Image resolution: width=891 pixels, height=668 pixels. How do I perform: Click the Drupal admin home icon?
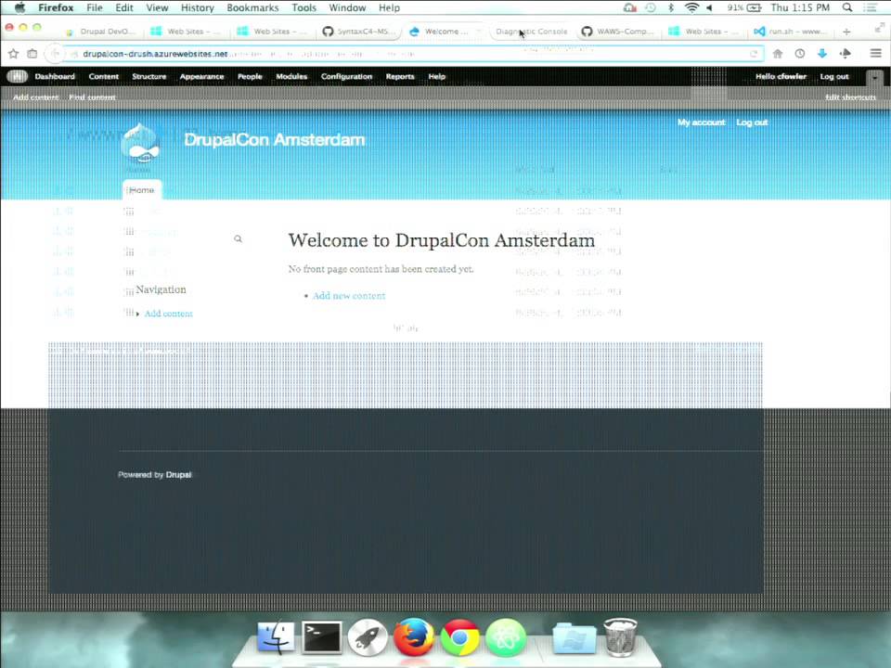tap(17, 76)
